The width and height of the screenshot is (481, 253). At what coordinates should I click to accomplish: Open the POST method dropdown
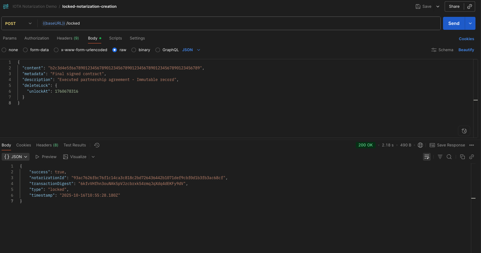18,23
